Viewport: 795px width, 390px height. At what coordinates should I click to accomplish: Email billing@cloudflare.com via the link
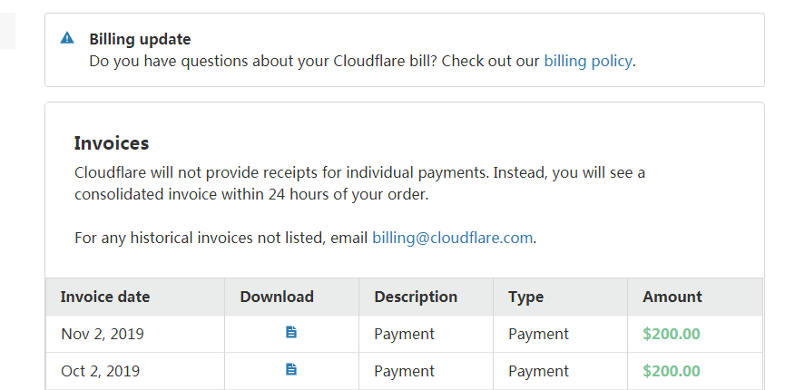[x=452, y=238]
